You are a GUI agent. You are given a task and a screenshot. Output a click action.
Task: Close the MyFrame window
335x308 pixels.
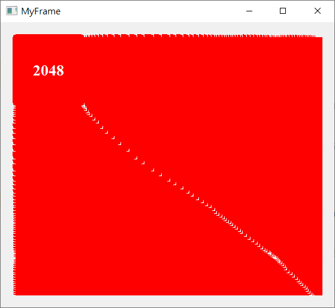(318, 11)
